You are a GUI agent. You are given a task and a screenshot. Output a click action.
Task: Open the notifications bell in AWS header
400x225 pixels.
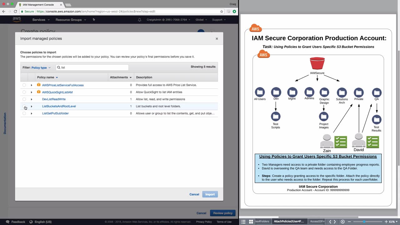[x=139, y=20]
